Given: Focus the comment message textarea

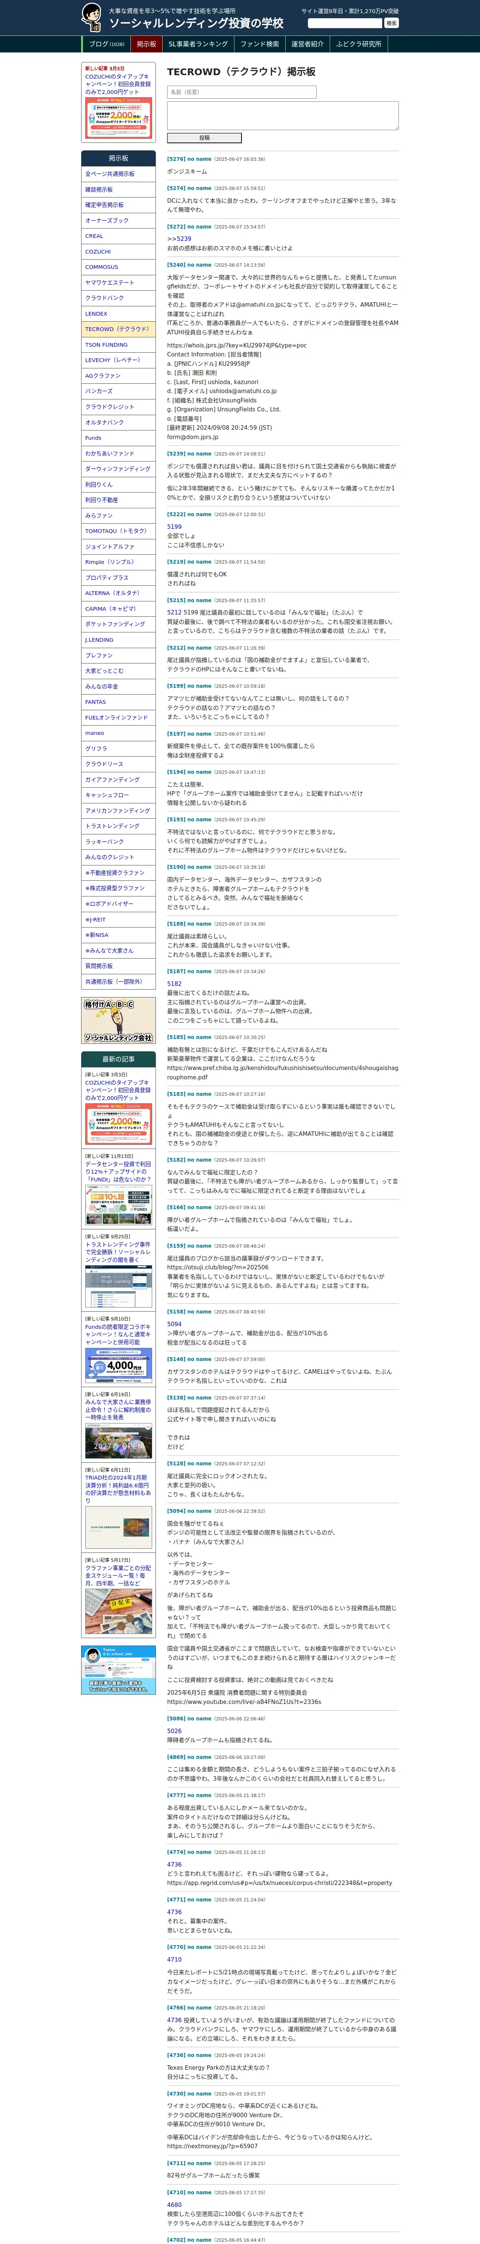Looking at the screenshot, I should (x=282, y=116).
